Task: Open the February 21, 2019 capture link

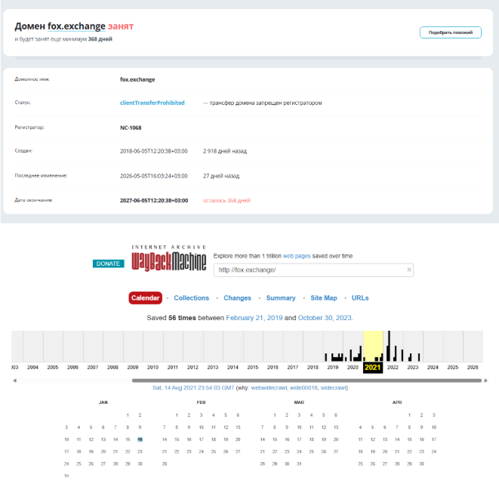Action: pos(254,318)
